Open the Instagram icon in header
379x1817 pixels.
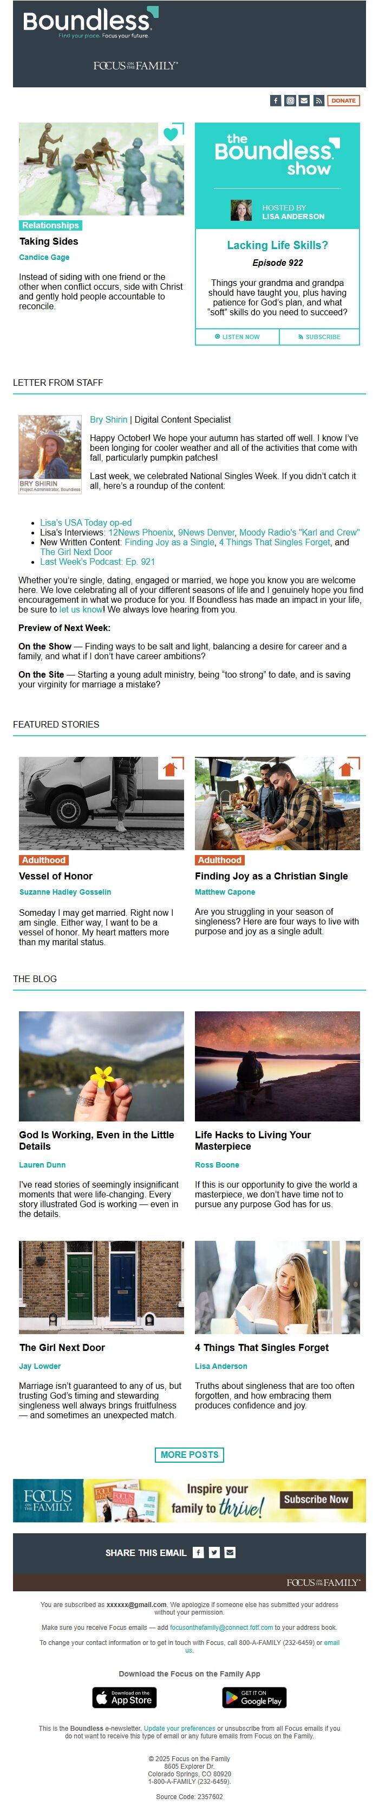290,101
